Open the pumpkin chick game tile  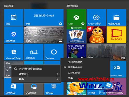[x=96, y=35]
